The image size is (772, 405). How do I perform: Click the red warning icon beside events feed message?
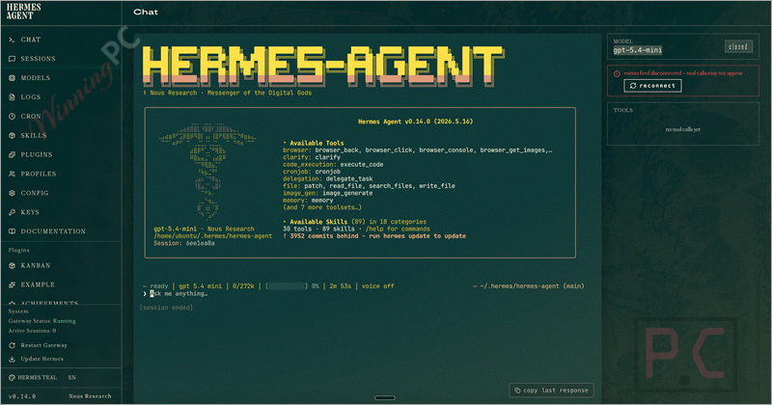(617, 74)
